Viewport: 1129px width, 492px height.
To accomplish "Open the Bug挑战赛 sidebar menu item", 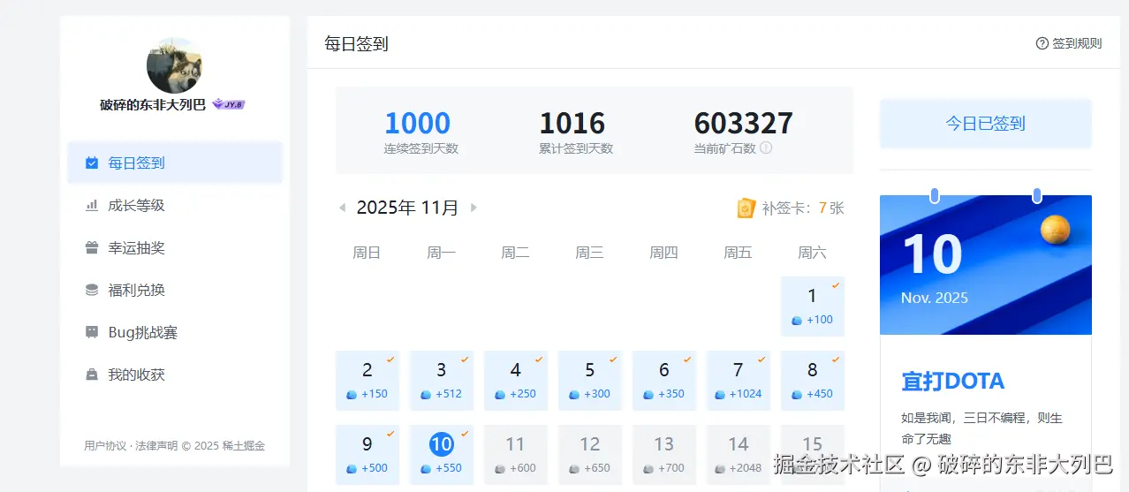I will click(x=175, y=332).
